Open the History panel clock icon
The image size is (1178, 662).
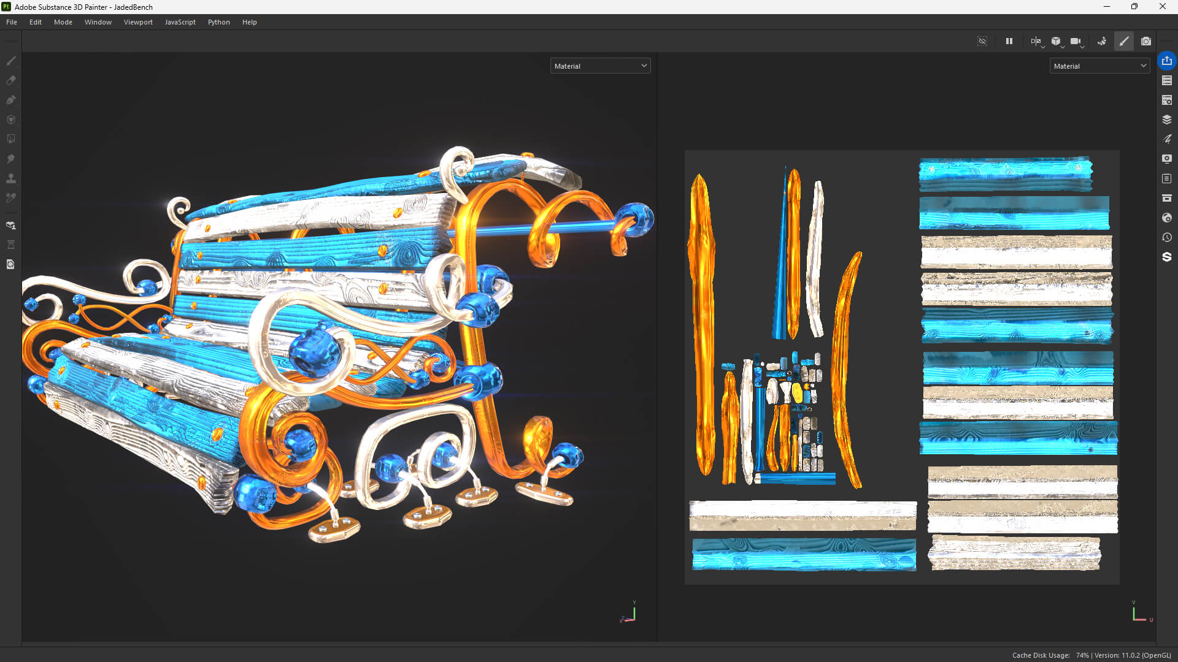[x=1166, y=237]
